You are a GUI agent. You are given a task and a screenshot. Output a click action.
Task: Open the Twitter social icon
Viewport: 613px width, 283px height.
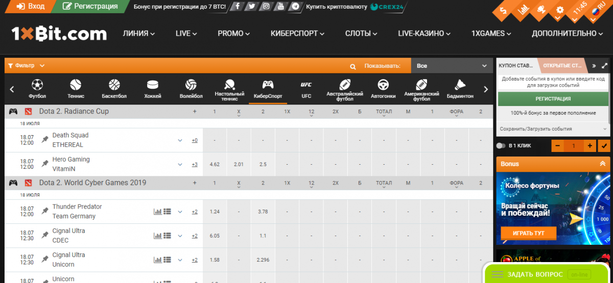[x=251, y=7]
